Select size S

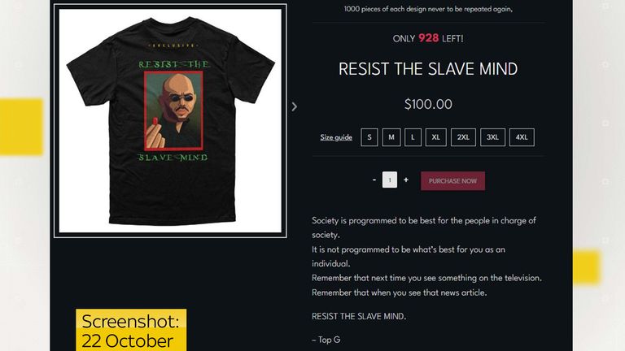[369, 137]
